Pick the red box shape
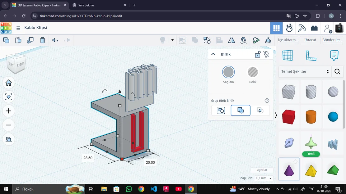Image resolution: width=346 pixels, height=194 pixels. point(289,117)
